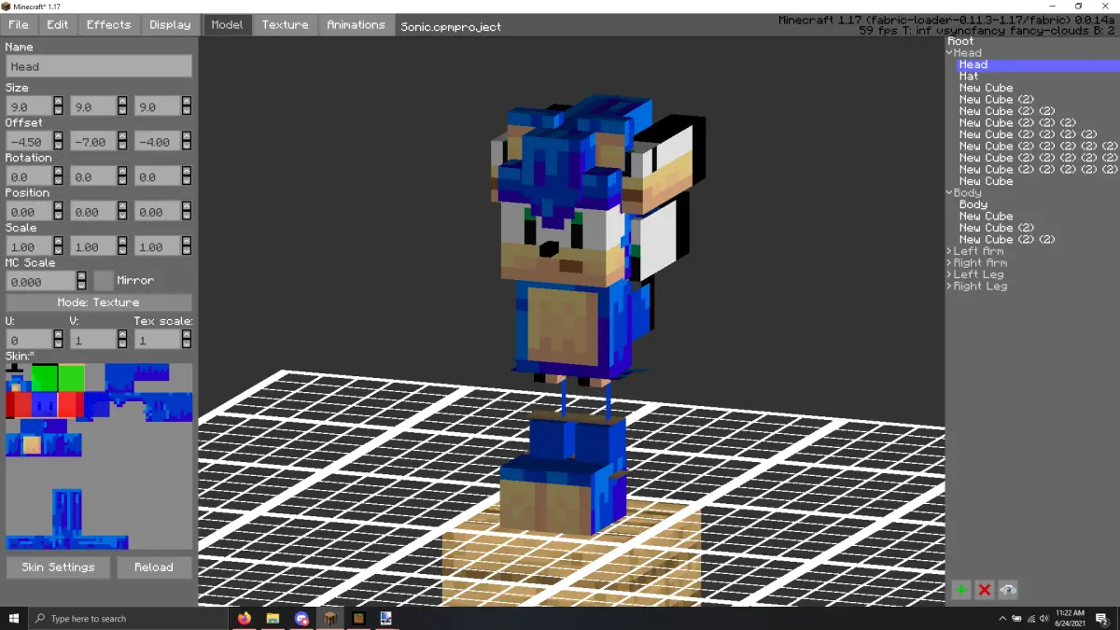Step the first Scale spinner
This screenshot has width=1120, height=630.
[x=58, y=246]
